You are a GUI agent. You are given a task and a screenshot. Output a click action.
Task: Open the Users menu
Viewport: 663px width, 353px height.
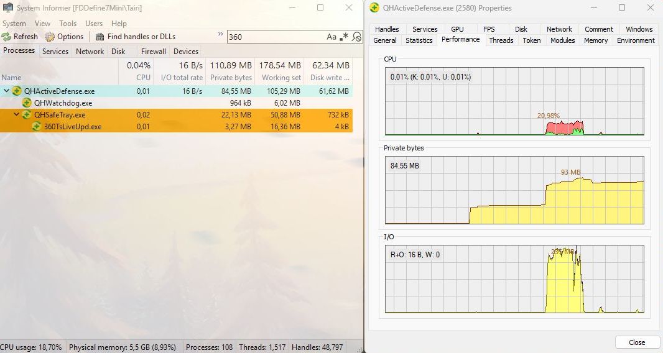[94, 24]
